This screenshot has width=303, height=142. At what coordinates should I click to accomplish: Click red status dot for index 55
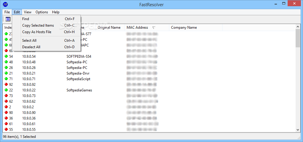pos(6,129)
